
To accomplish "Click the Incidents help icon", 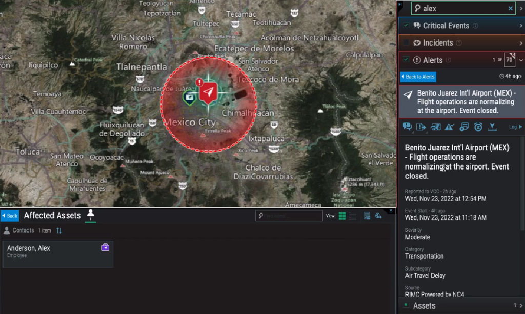I will coord(459,43).
